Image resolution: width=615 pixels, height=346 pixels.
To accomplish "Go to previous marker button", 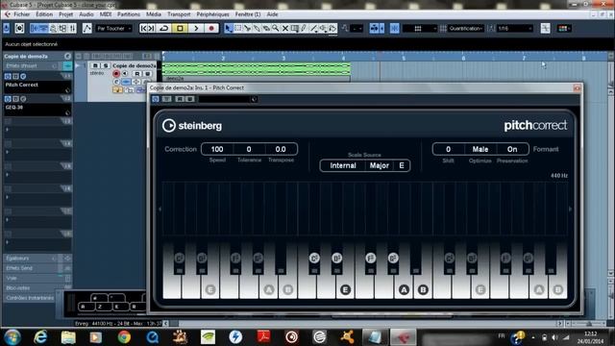I will click(143, 28).
